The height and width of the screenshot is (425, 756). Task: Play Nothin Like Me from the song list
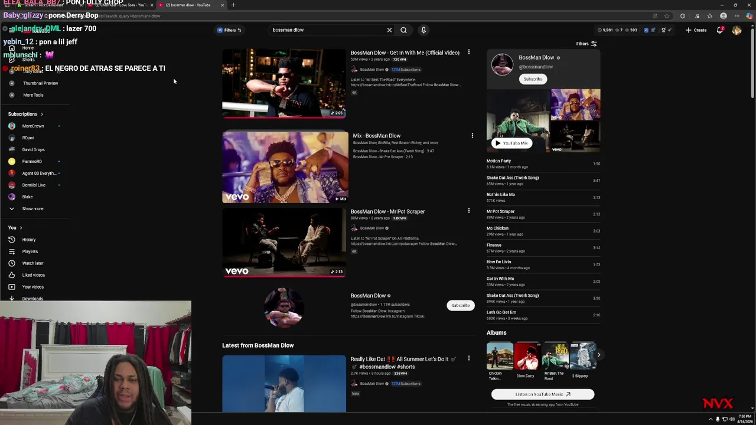(543, 197)
